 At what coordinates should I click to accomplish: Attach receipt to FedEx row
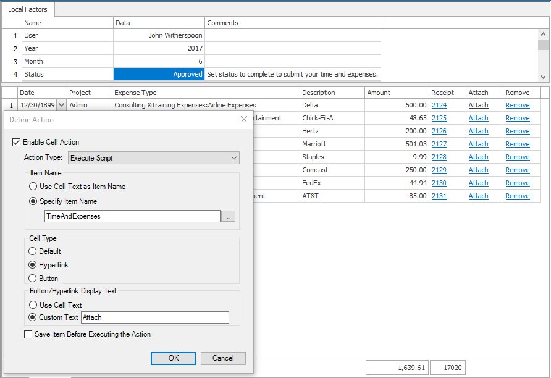(478, 183)
